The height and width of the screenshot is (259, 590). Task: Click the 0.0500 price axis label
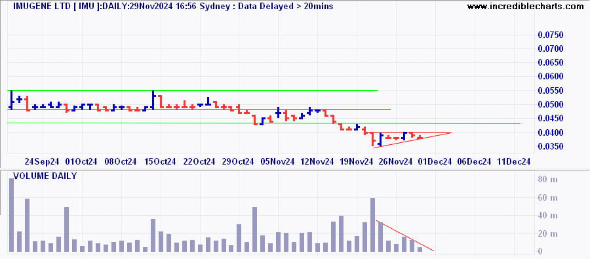pos(551,104)
